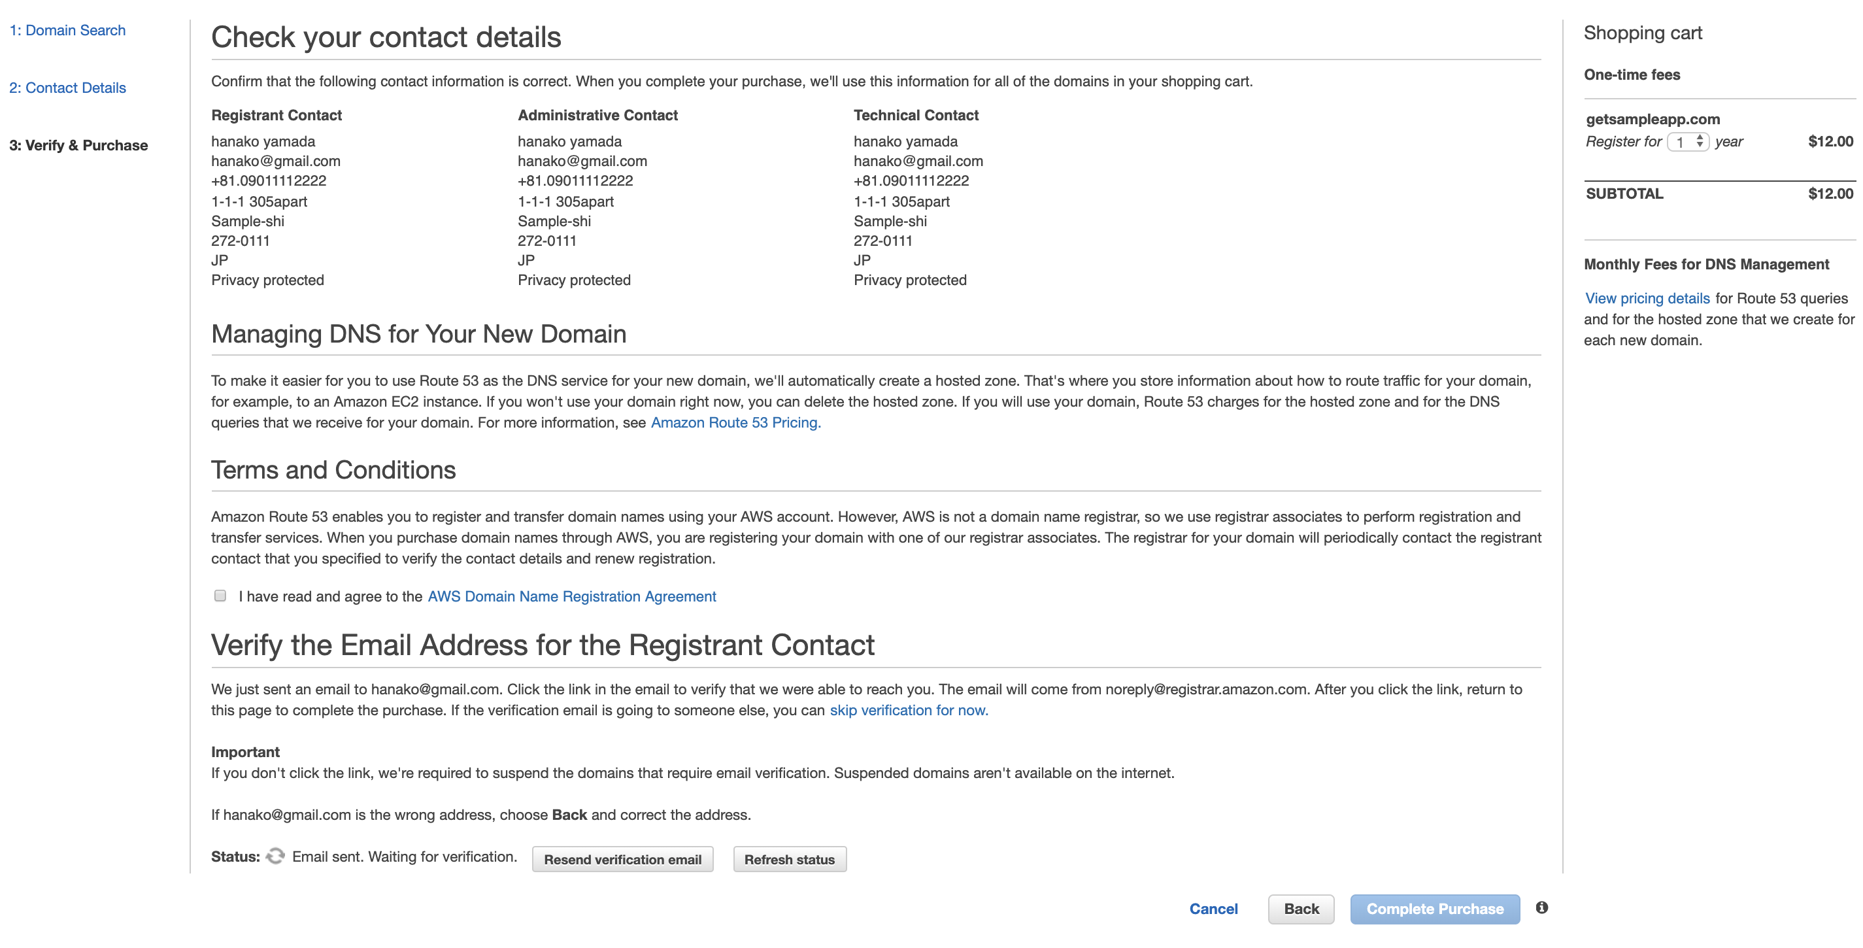Click the Registrant Contact heading

tap(277, 115)
